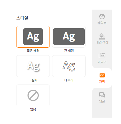The image size is (121, 124).
Task: Click the 미디어 tab label text
Action: click(x=102, y=62)
